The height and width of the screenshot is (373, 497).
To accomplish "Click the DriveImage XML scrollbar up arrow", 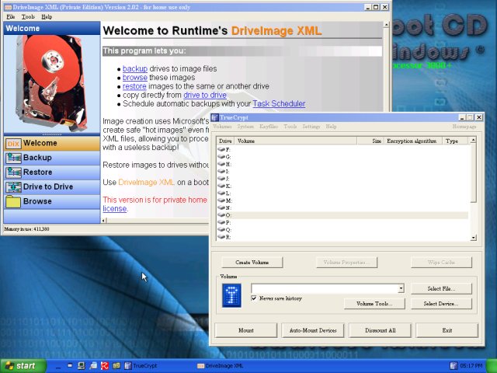I will click(386, 25).
